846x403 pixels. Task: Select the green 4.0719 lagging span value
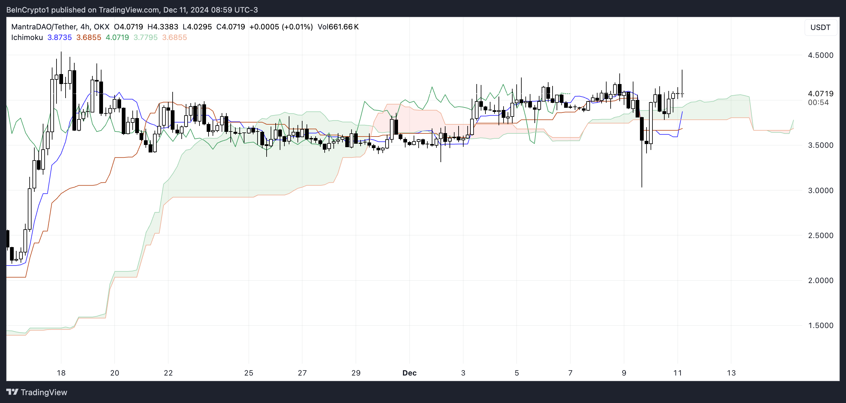pyautogui.click(x=117, y=37)
